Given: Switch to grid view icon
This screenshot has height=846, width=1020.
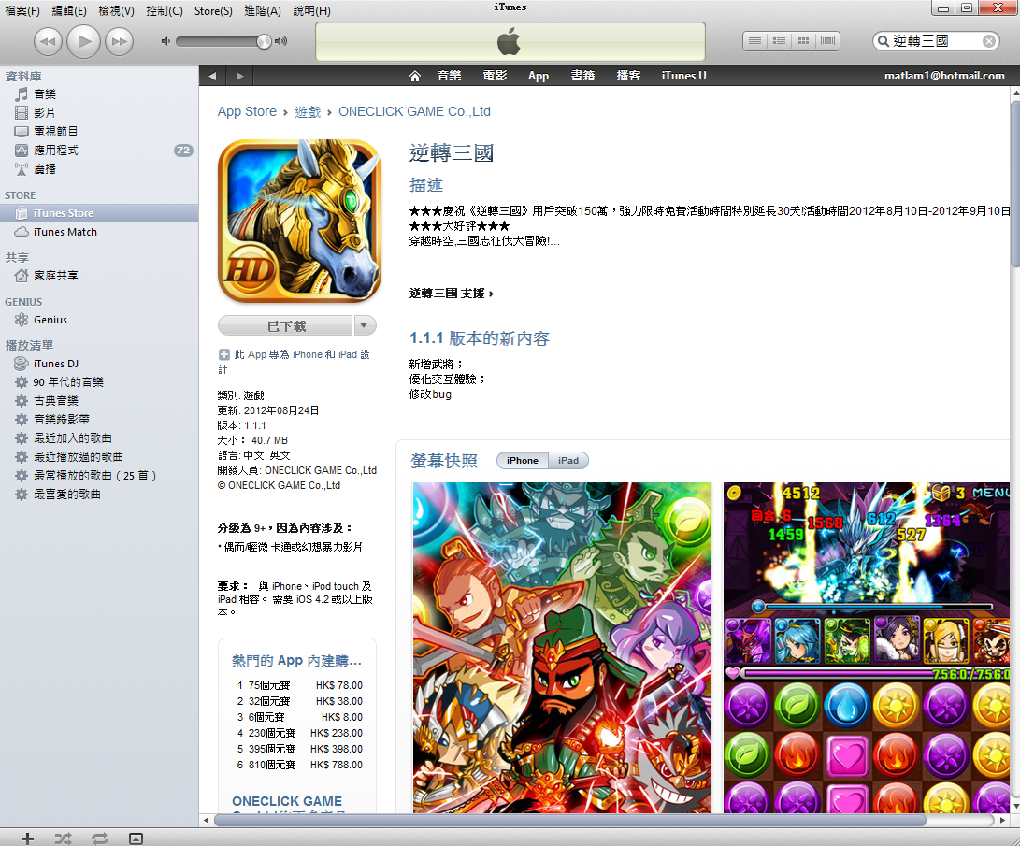Looking at the screenshot, I should pos(803,41).
